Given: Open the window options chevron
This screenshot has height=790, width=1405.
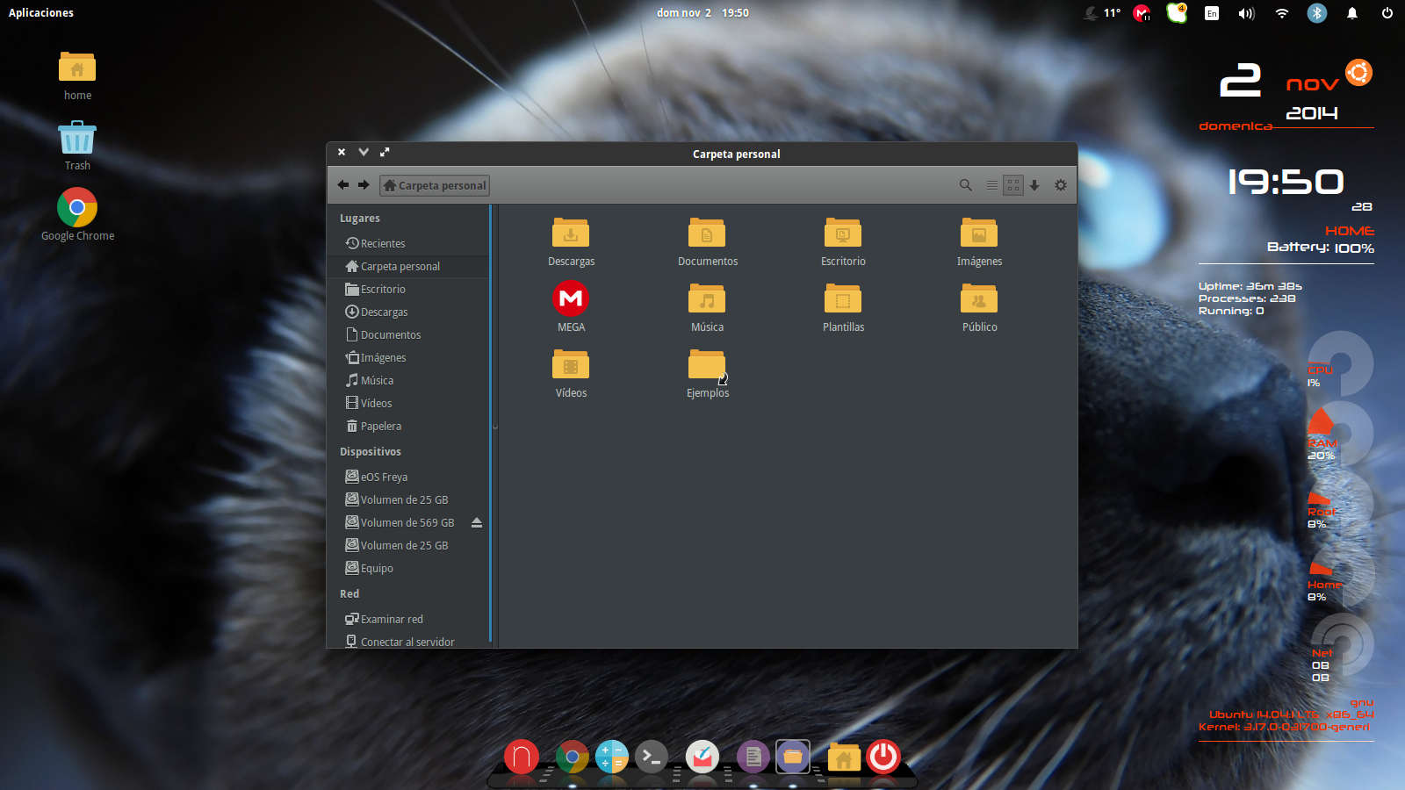Looking at the screenshot, I should [363, 152].
